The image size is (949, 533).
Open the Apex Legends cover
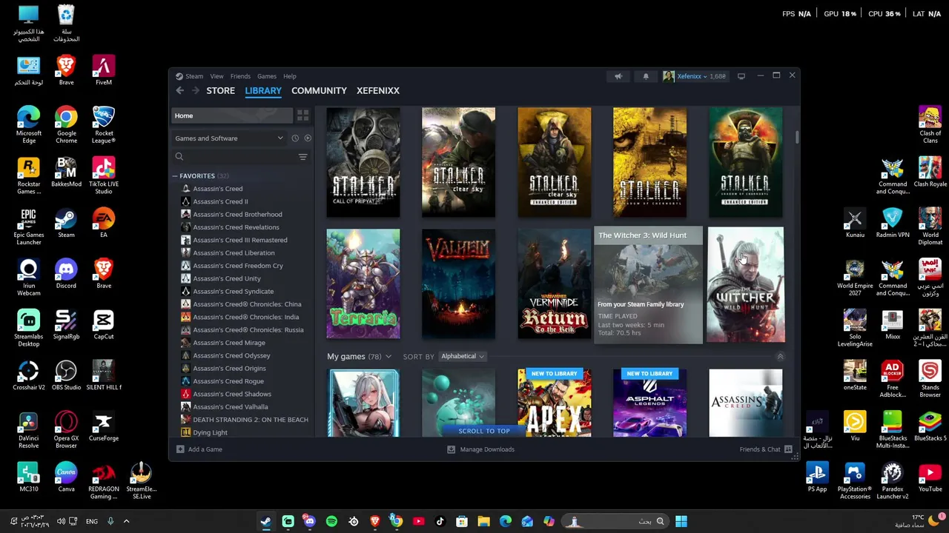coord(555,403)
